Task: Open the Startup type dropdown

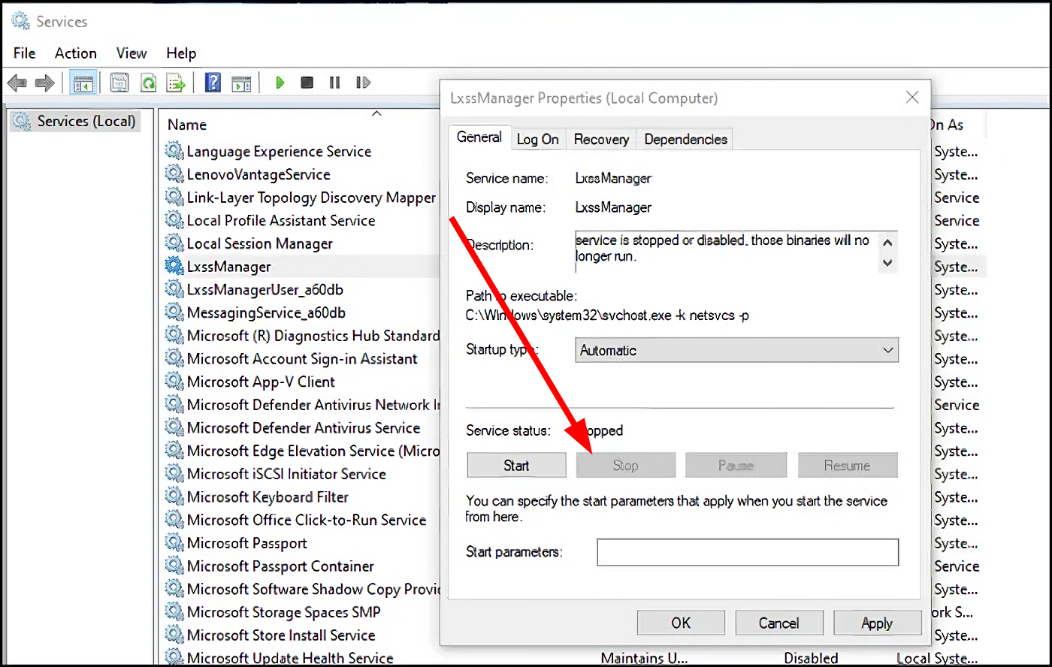Action: (736, 350)
